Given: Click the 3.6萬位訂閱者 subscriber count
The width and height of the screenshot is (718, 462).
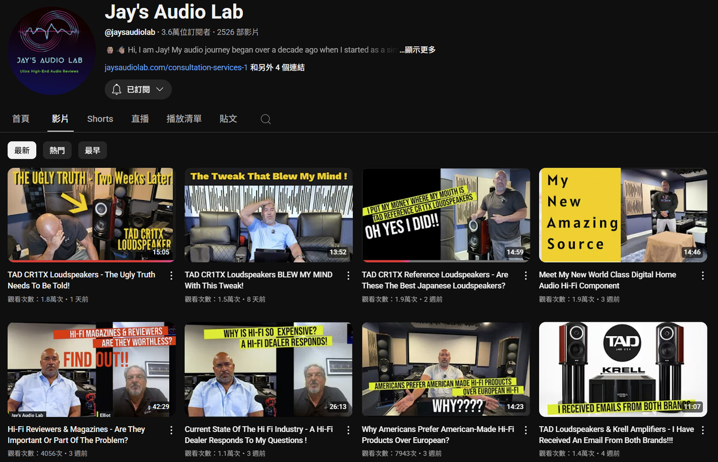Looking at the screenshot, I should 186,32.
